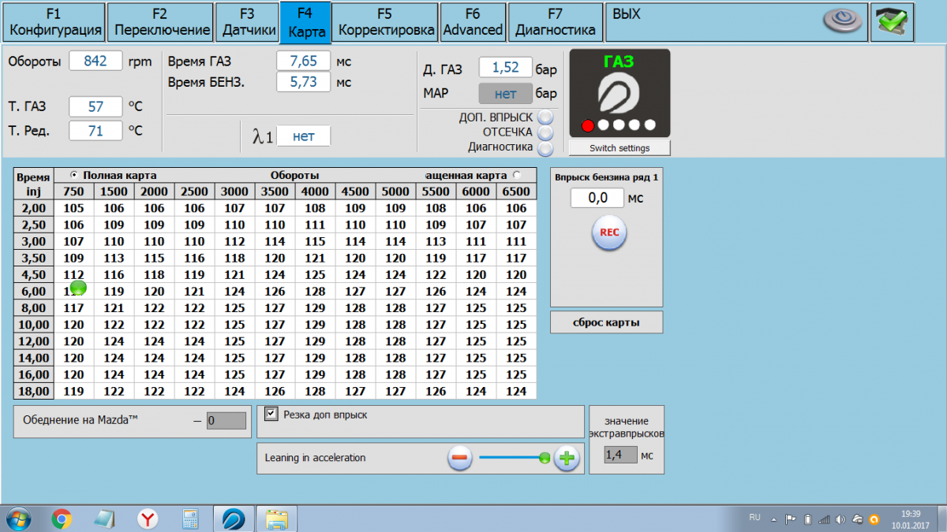The height and width of the screenshot is (532, 947).
Task: Click the green plus icon for Leaning in acceleration
Action: [x=567, y=458]
